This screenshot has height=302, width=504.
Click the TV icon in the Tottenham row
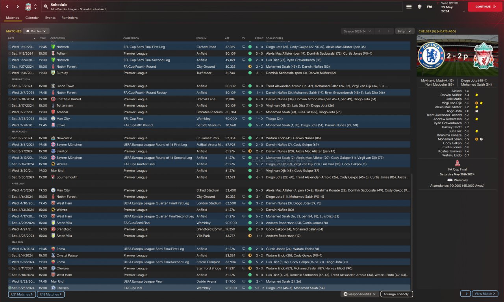244,105
